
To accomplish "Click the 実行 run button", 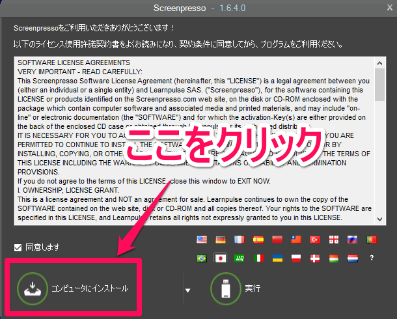I will point(236,288).
